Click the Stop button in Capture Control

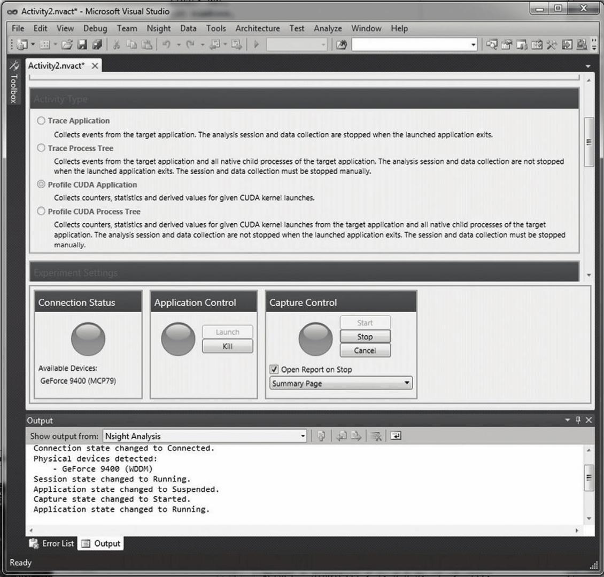point(365,337)
